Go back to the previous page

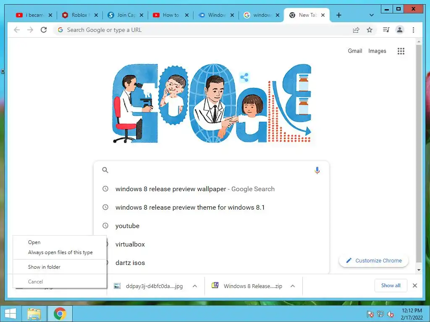tap(17, 30)
